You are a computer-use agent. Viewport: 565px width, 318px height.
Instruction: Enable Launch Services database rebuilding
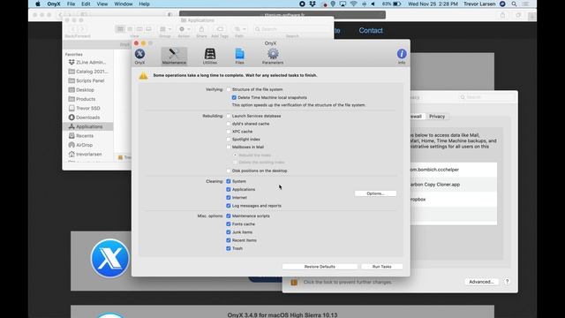(x=229, y=116)
